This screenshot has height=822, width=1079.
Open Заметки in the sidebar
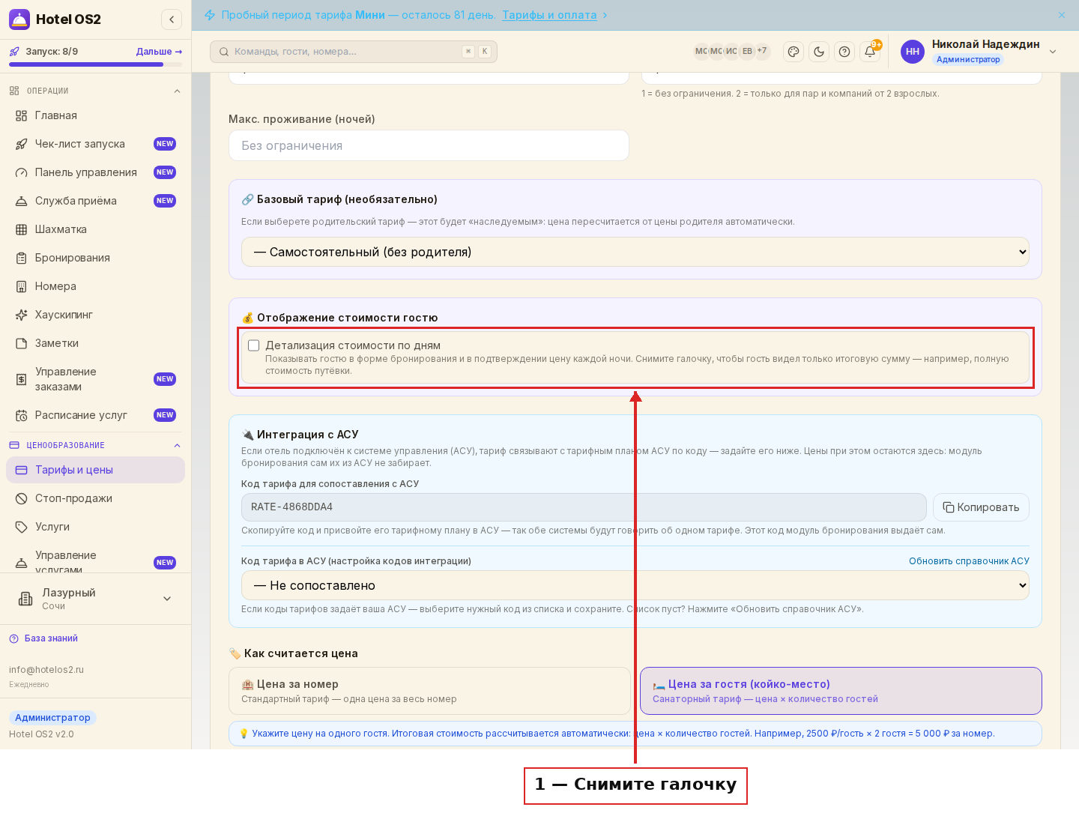95,343
